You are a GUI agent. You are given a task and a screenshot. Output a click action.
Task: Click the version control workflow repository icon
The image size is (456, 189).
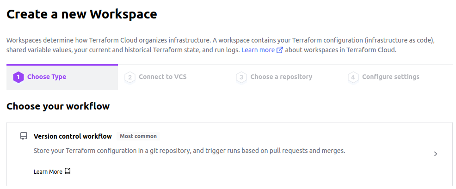[x=24, y=136]
